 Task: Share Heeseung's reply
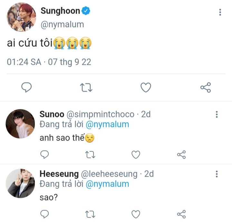point(181,214)
